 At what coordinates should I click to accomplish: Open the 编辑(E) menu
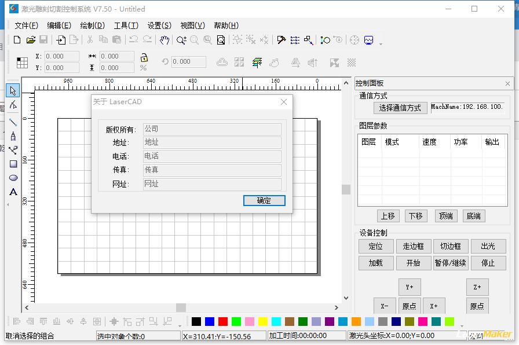click(x=59, y=25)
